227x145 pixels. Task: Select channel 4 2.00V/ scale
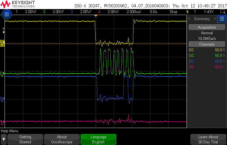click(x=113, y=12)
